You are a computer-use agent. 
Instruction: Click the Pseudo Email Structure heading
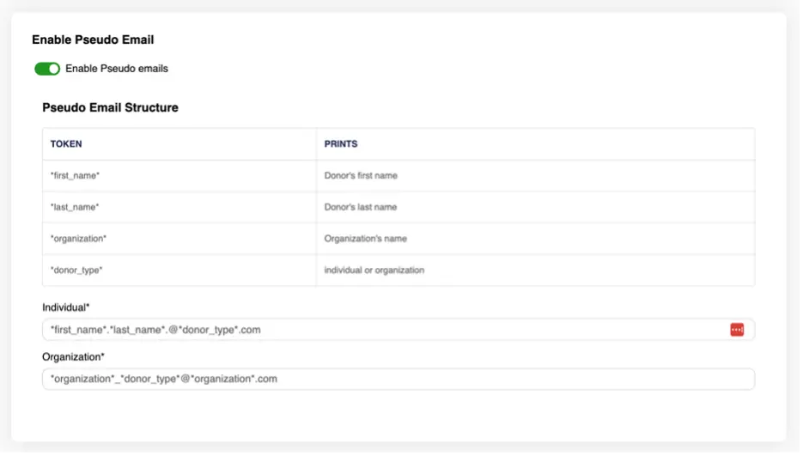(110, 108)
